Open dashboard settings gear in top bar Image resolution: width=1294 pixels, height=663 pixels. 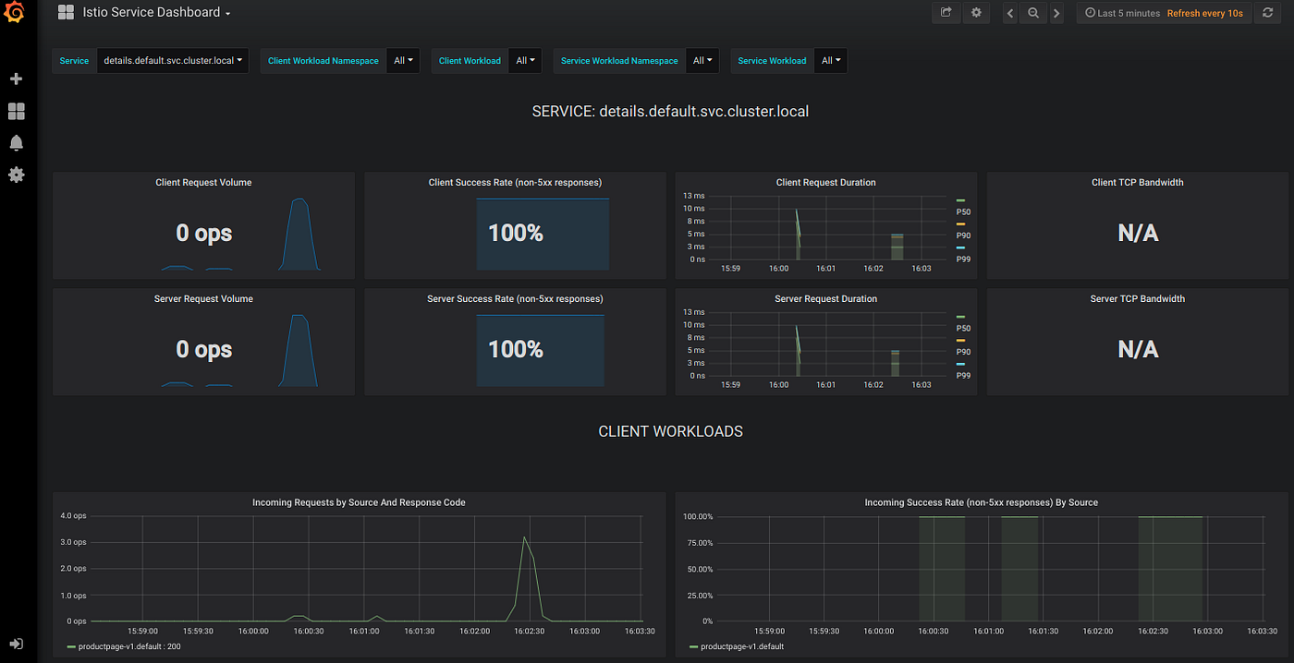coord(976,13)
